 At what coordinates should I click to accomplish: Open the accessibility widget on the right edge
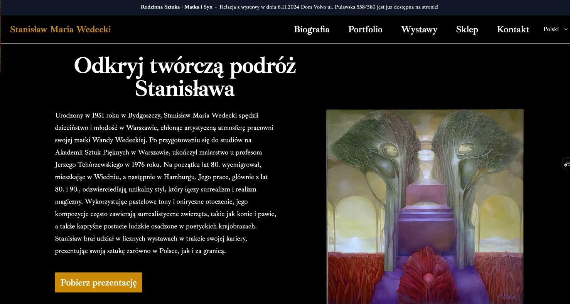pos(566,164)
